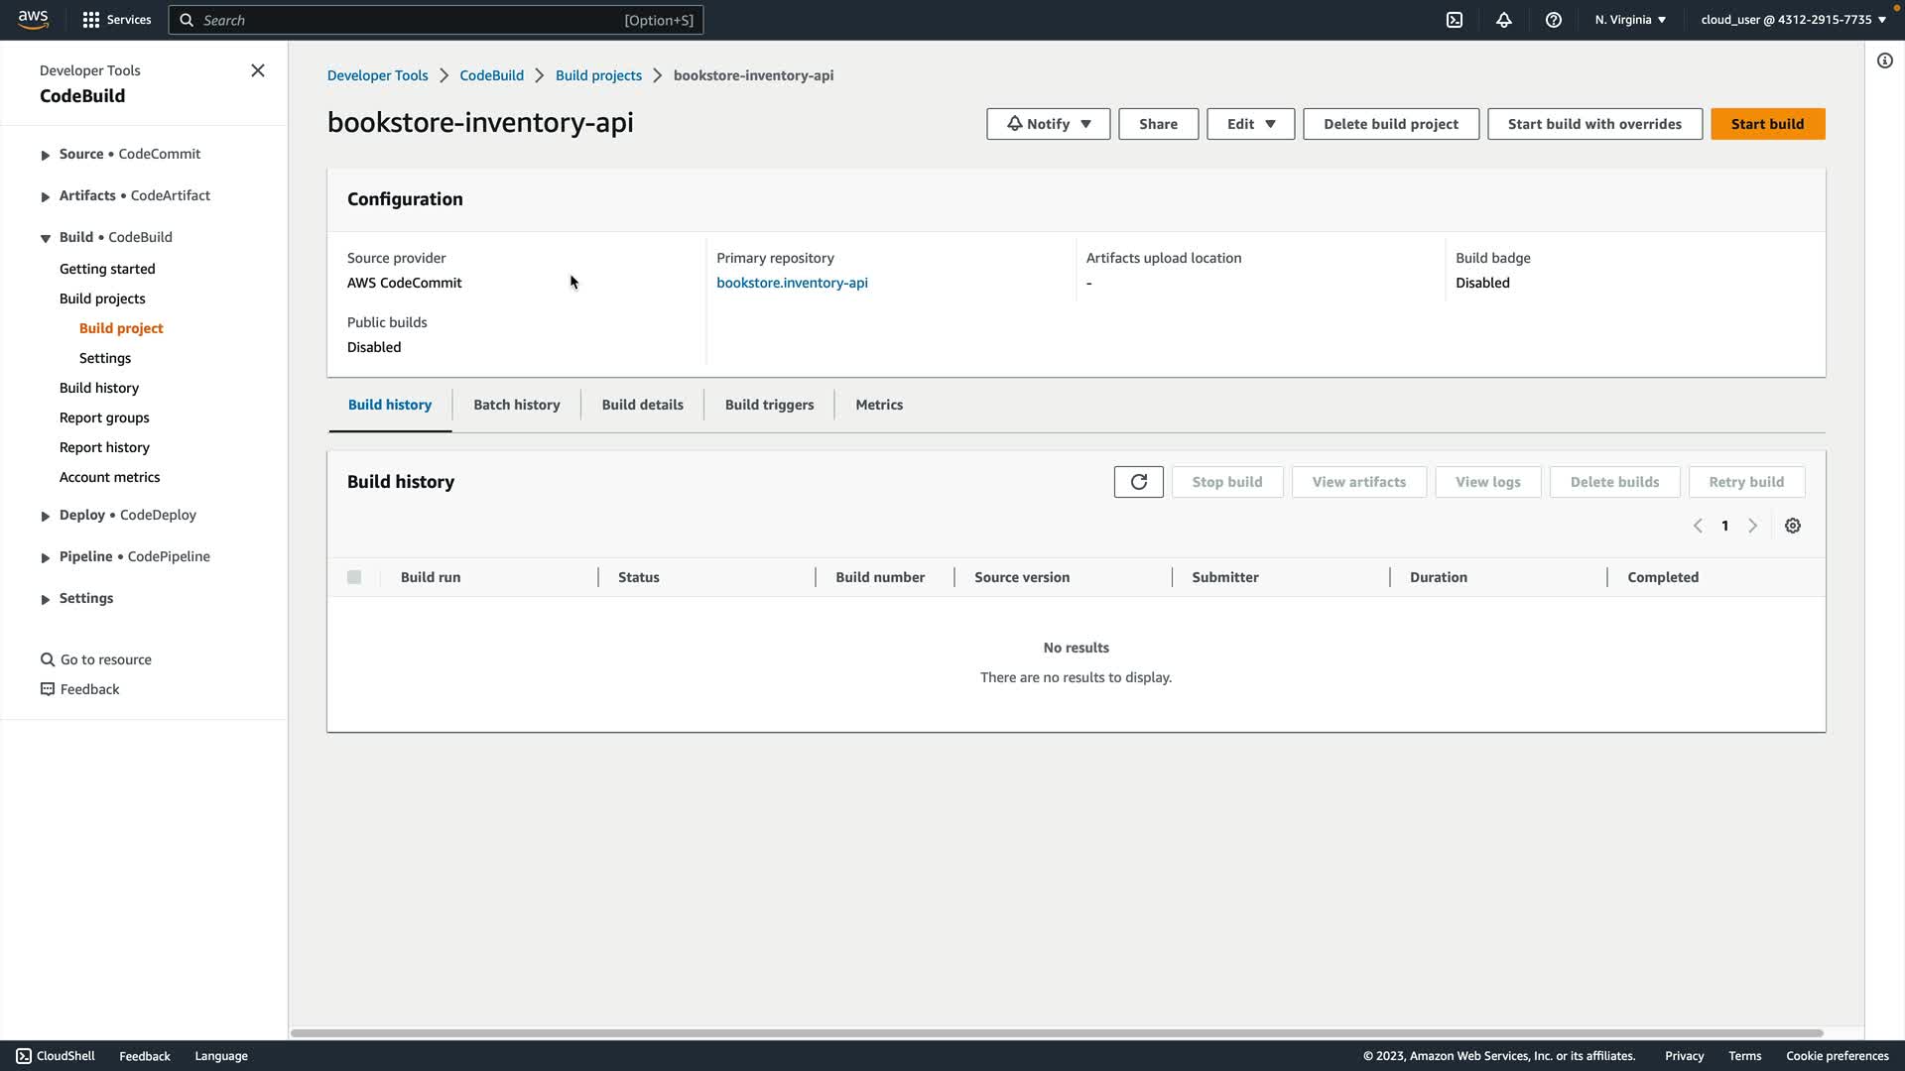The width and height of the screenshot is (1905, 1071).
Task: Select all builds with header checkbox
Action: tap(354, 577)
